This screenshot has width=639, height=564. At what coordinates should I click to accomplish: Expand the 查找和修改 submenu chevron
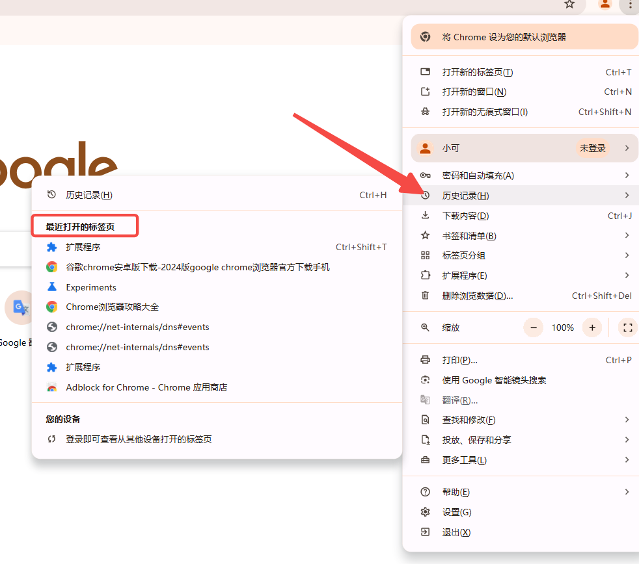(x=627, y=420)
